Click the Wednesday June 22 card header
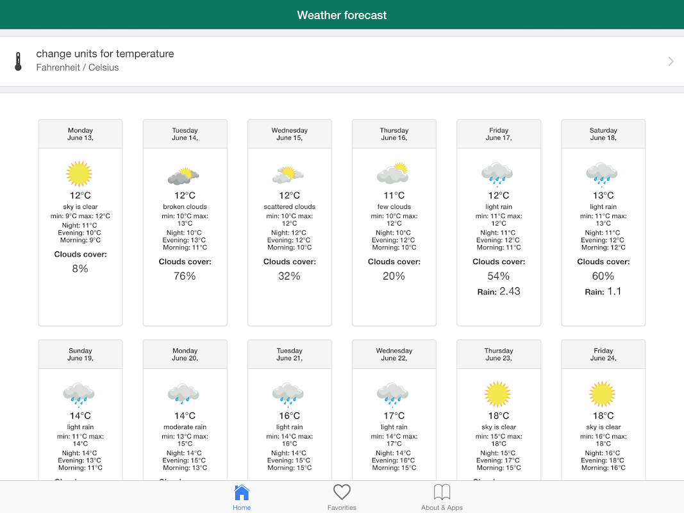The height and width of the screenshot is (513, 684). [394, 354]
